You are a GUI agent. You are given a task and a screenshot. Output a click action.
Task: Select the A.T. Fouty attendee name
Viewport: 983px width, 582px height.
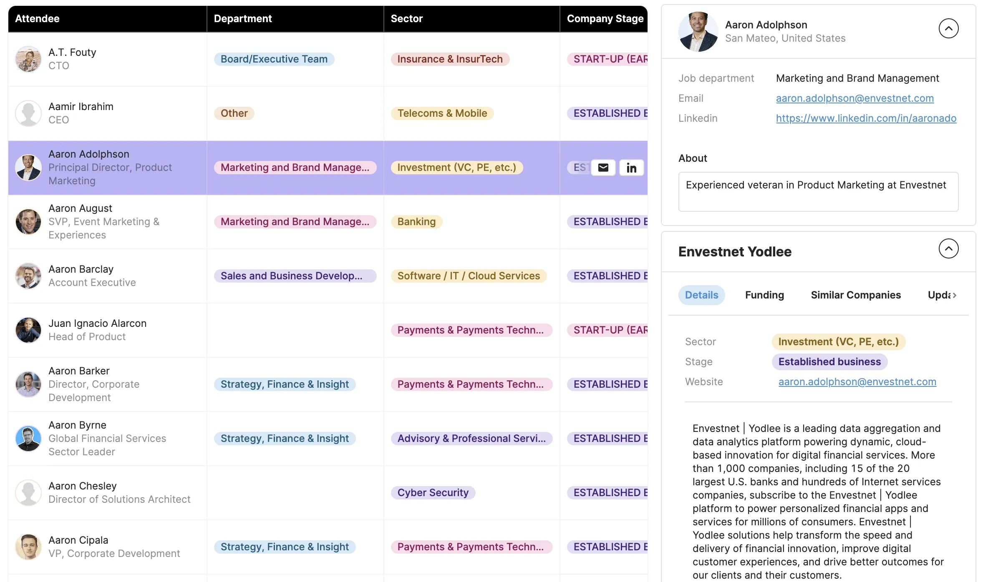coord(72,53)
